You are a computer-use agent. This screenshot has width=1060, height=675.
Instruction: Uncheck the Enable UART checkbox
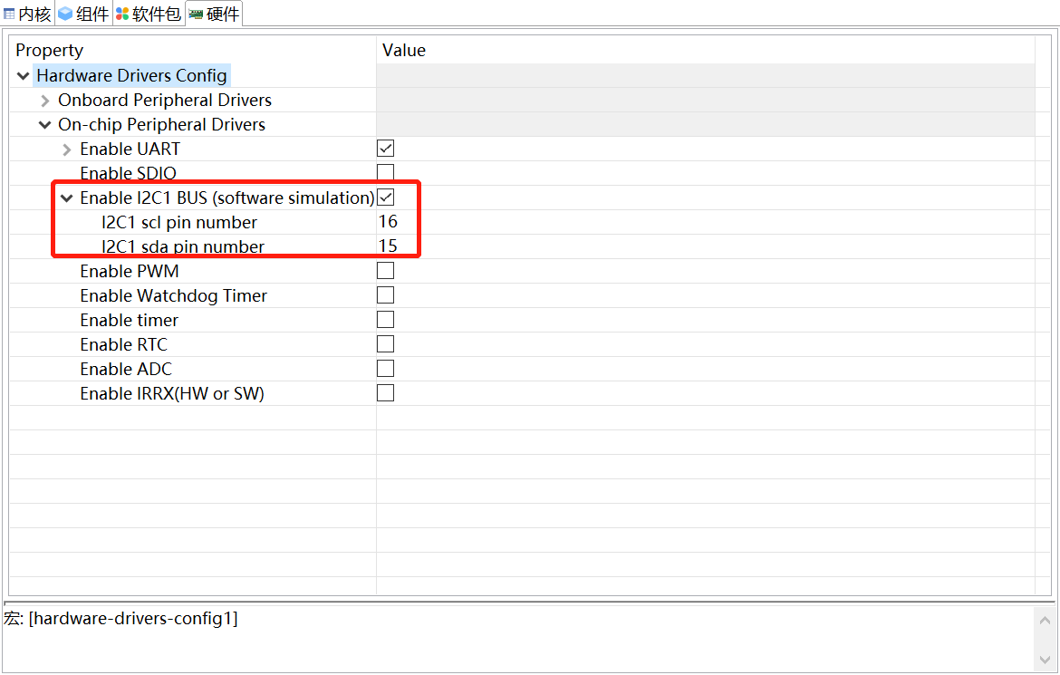click(x=385, y=148)
